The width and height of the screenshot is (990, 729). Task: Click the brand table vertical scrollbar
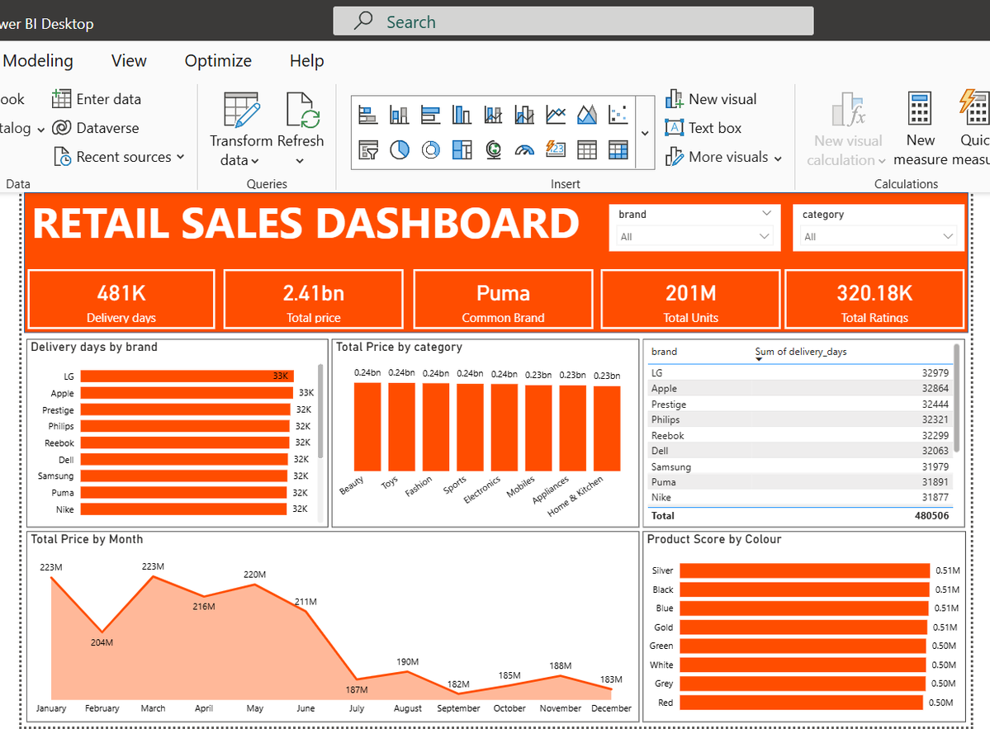956,398
